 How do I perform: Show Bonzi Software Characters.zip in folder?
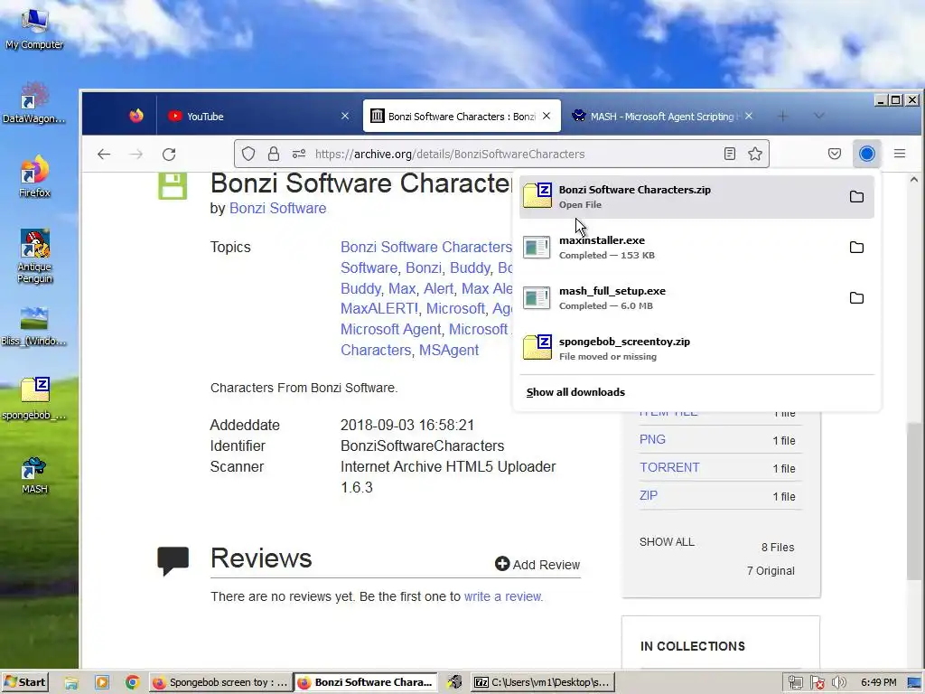click(856, 196)
